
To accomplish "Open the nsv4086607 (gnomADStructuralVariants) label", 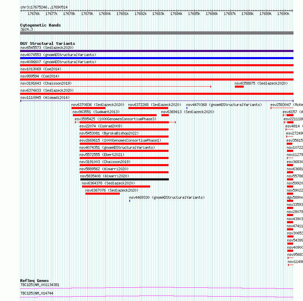I will point(58,62).
